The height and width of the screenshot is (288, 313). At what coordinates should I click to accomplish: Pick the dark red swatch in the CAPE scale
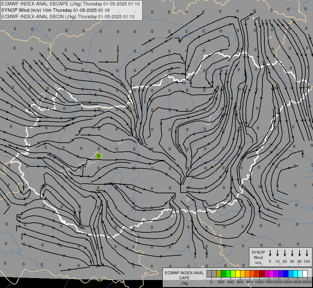tap(262, 274)
